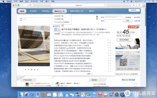Image resolution: width=157 pixels, height=98 pixels.
Task: Open the 苹果论坛 navigation tab
Action: coord(46,11)
